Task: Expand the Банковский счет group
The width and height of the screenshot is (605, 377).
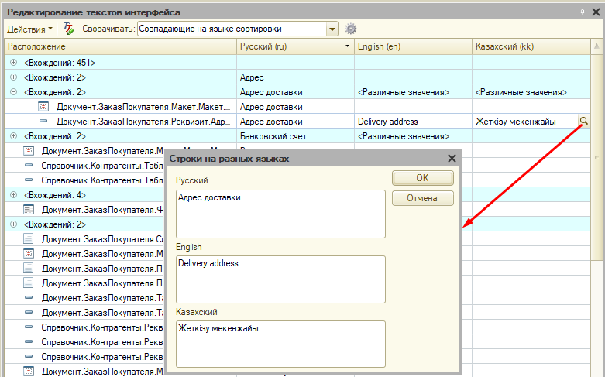Action: click(x=14, y=136)
